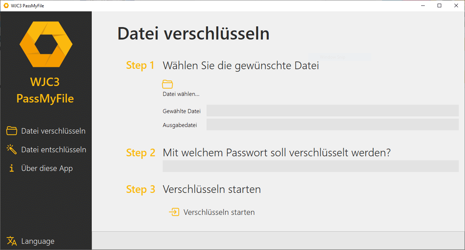Click the "Gewählte Datei" text field

333,111
